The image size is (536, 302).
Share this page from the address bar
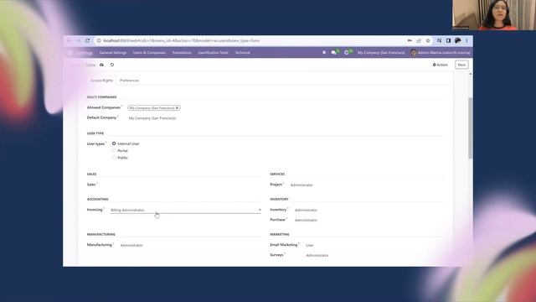coord(419,40)
